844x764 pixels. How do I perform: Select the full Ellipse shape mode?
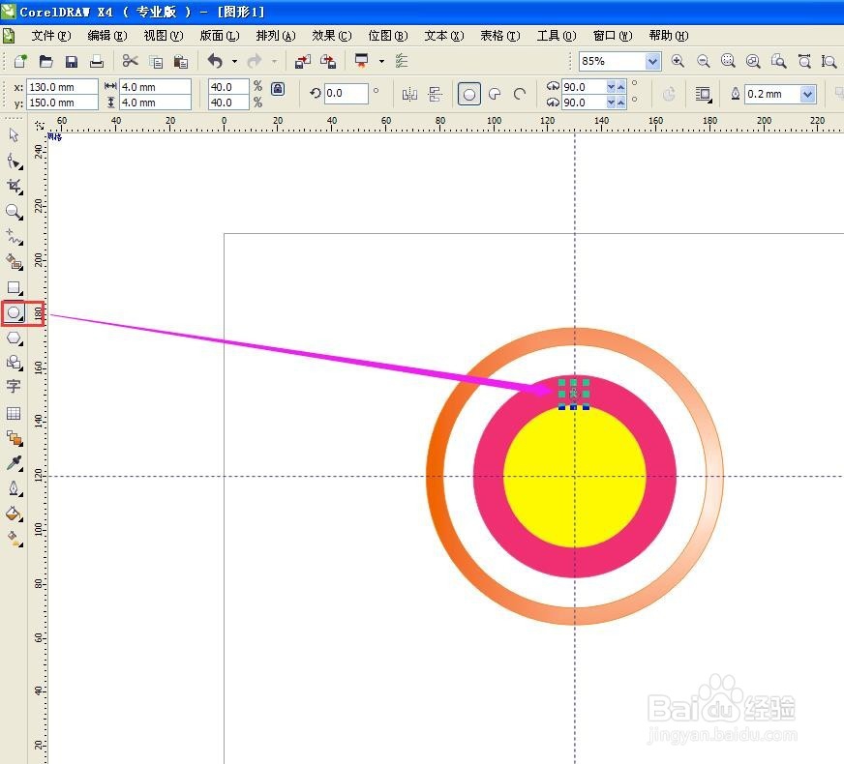[x=468, y=95]
